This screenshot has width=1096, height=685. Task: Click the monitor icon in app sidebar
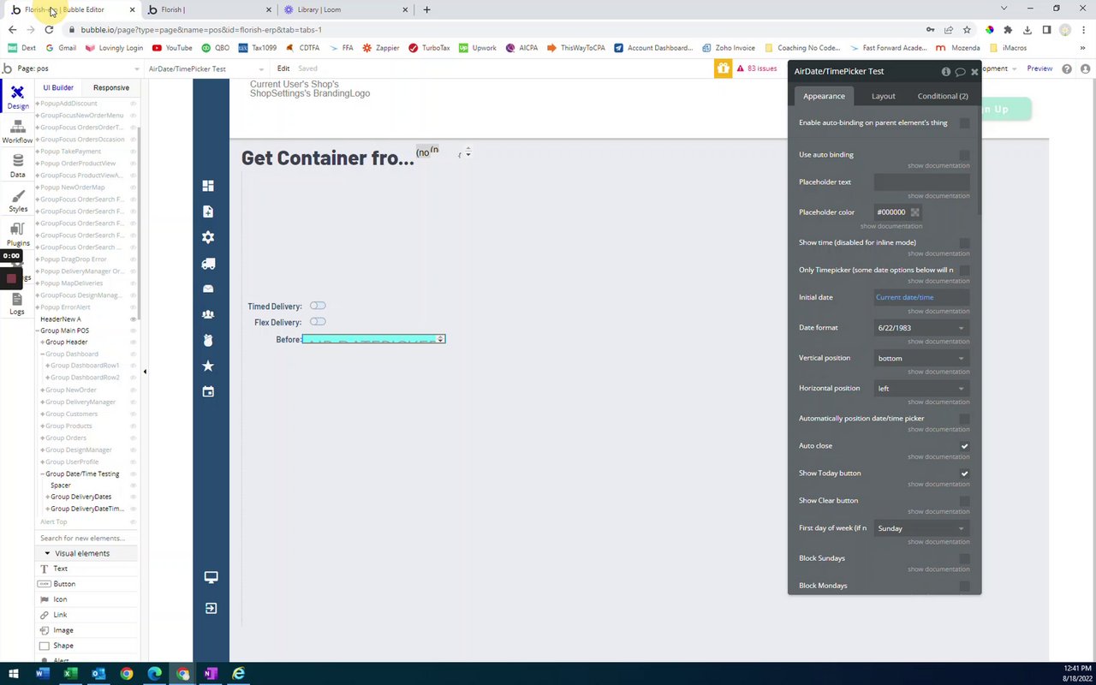pos(211,577)
